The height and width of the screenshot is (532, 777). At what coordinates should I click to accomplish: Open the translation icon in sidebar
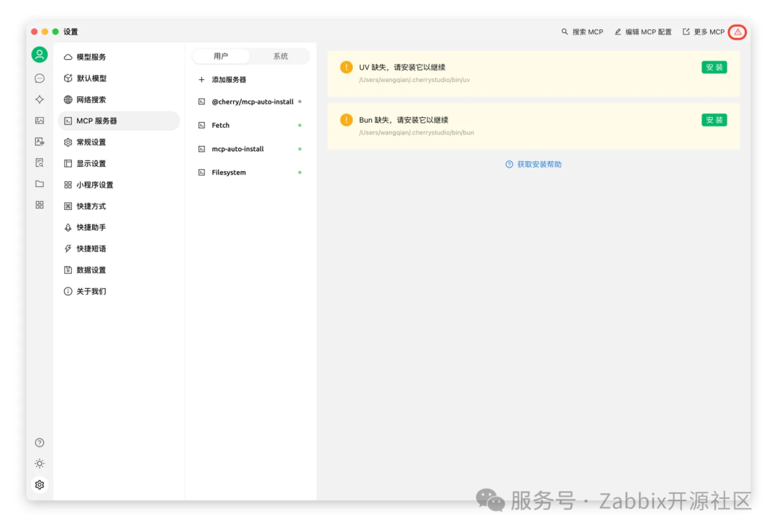pyautogui.click(x=40, y=142)
